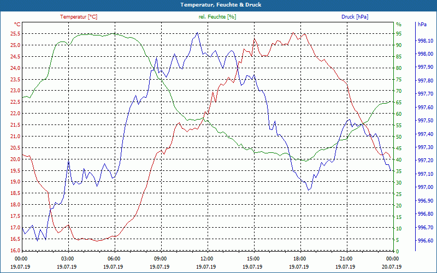This screenshot has height=273, width=437.
Task: Click the 18:00 time axis label
Action: pos(299,258)
